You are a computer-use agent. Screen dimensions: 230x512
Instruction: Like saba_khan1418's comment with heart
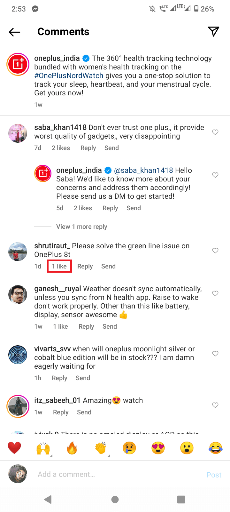(215, 132)
